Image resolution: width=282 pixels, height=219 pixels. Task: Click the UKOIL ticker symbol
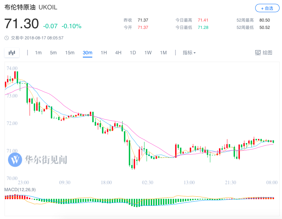click(48, 7)
